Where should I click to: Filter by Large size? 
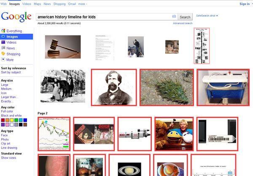point(5,84)
